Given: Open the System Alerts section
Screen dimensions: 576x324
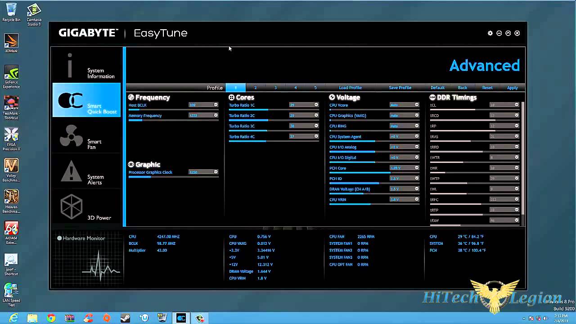Looking at the screenshot, I should pos(86,171).
